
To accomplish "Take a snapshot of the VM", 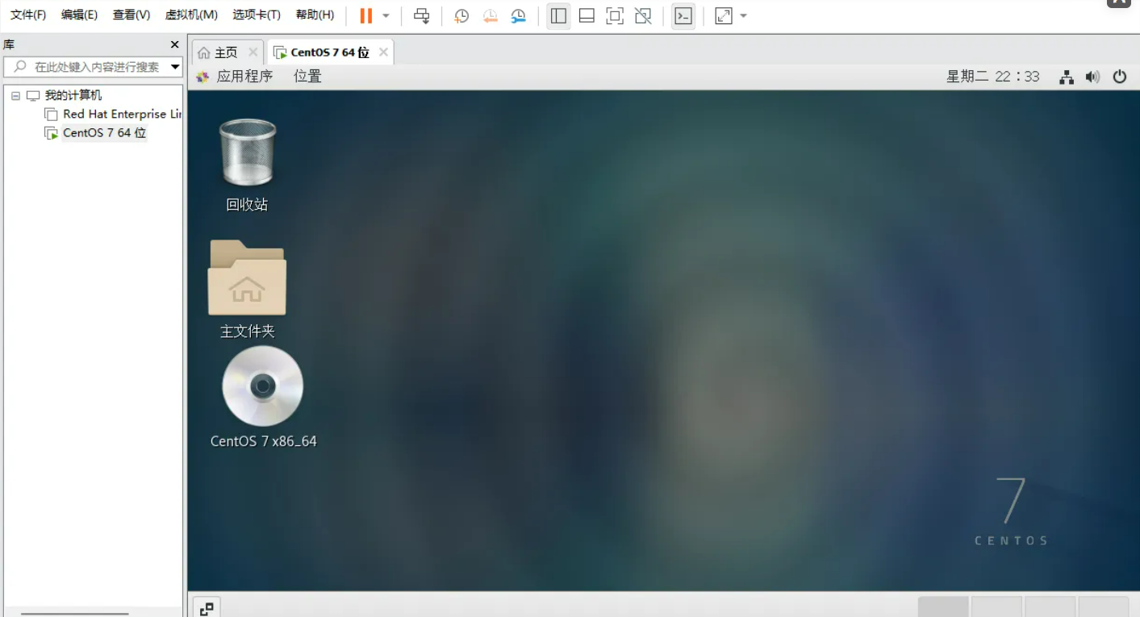I will coord(461,15).
